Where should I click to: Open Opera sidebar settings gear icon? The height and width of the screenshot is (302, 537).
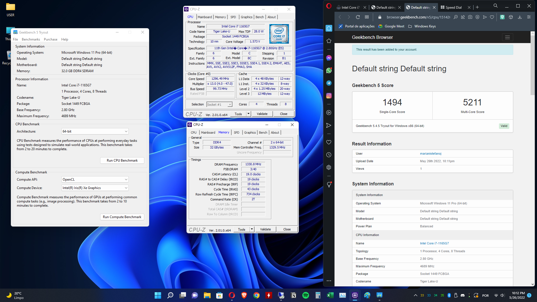[x=329, y=167]
